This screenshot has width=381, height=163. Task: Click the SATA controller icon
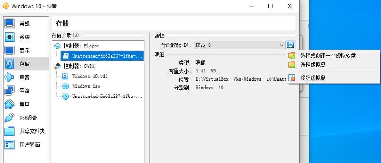tap(57, 66)
